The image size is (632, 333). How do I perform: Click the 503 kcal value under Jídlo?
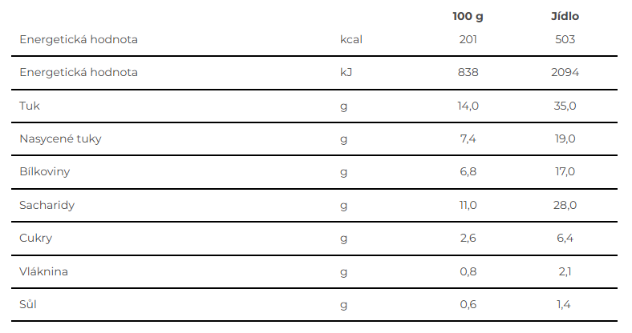pyautogui.click(x=565, y=38)
